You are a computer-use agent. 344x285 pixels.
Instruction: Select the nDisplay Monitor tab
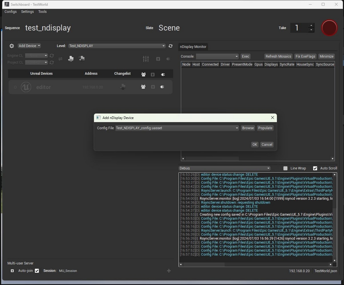pyautogui.click(x=193, y=47)
